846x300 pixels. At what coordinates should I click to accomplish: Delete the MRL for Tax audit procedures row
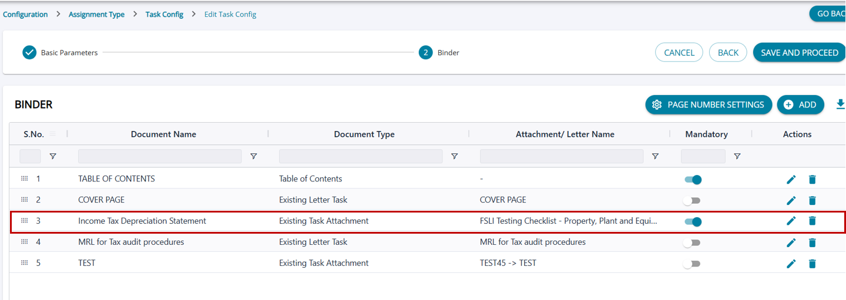[x=812, y=243]
